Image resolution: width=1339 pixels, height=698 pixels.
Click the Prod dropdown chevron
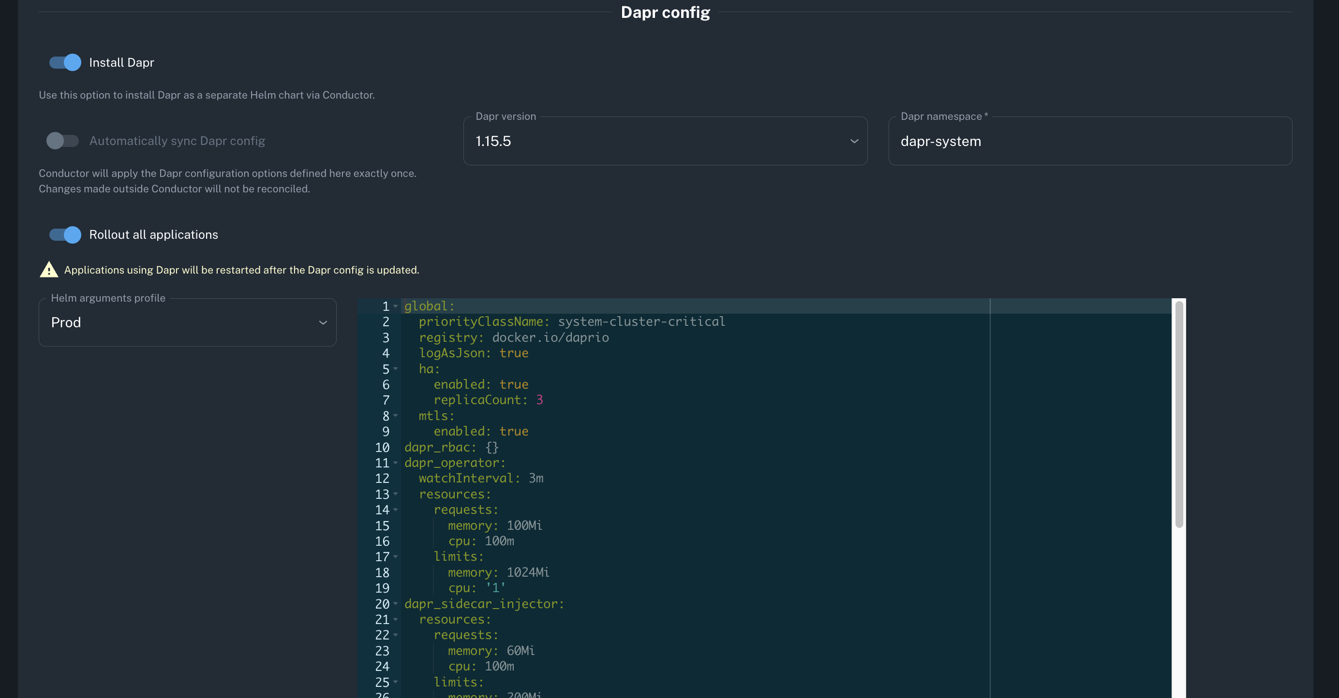tap(323, 322)
